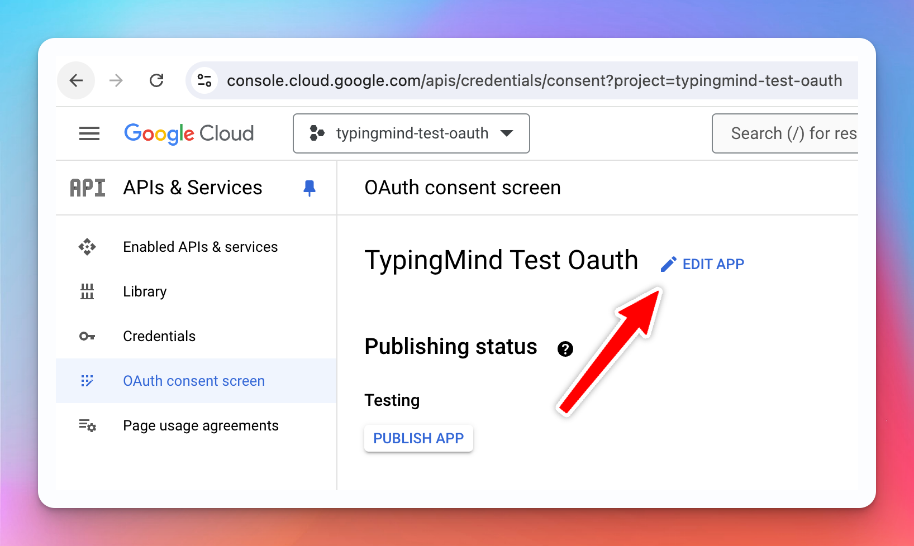Click the Google Cloud logo
The image size is (914, 546).
(x=189, y=133)
